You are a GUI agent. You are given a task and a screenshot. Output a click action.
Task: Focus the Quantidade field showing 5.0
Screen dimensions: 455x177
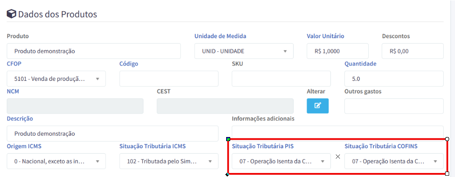(394, 79)
